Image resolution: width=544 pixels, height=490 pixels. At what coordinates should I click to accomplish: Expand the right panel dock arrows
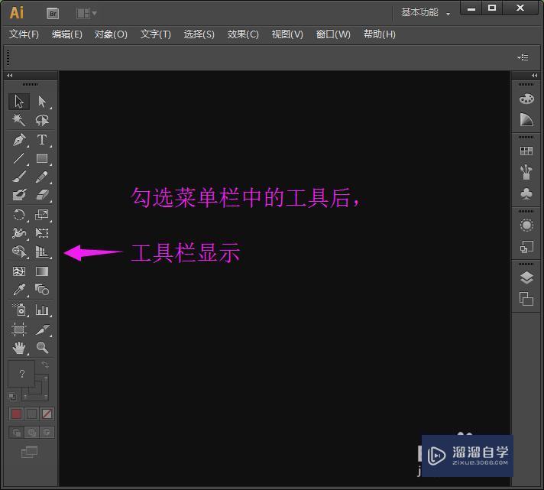click(535, 76)
